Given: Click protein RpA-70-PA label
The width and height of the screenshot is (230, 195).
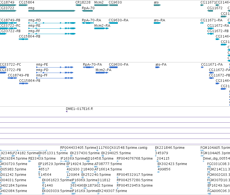Looking at the screenshot, I should (x=92, y=65).
